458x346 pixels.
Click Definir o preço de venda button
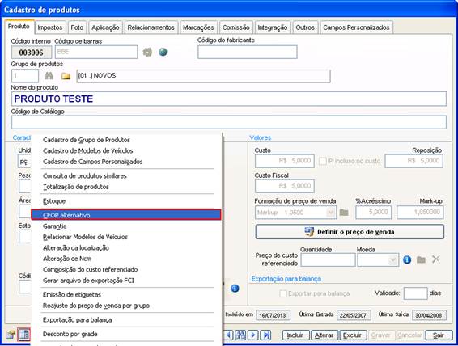(350, 232)
